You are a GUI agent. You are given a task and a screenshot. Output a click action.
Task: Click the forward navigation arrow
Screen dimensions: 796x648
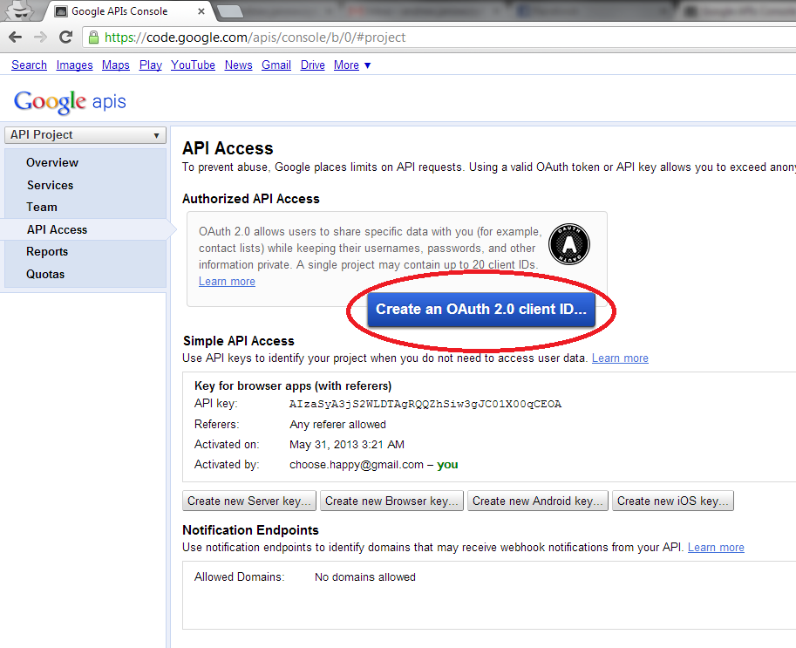pyautogui.click(x=42, y=36)
